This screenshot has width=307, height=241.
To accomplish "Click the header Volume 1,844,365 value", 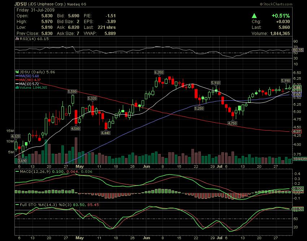I will [280, 34].
